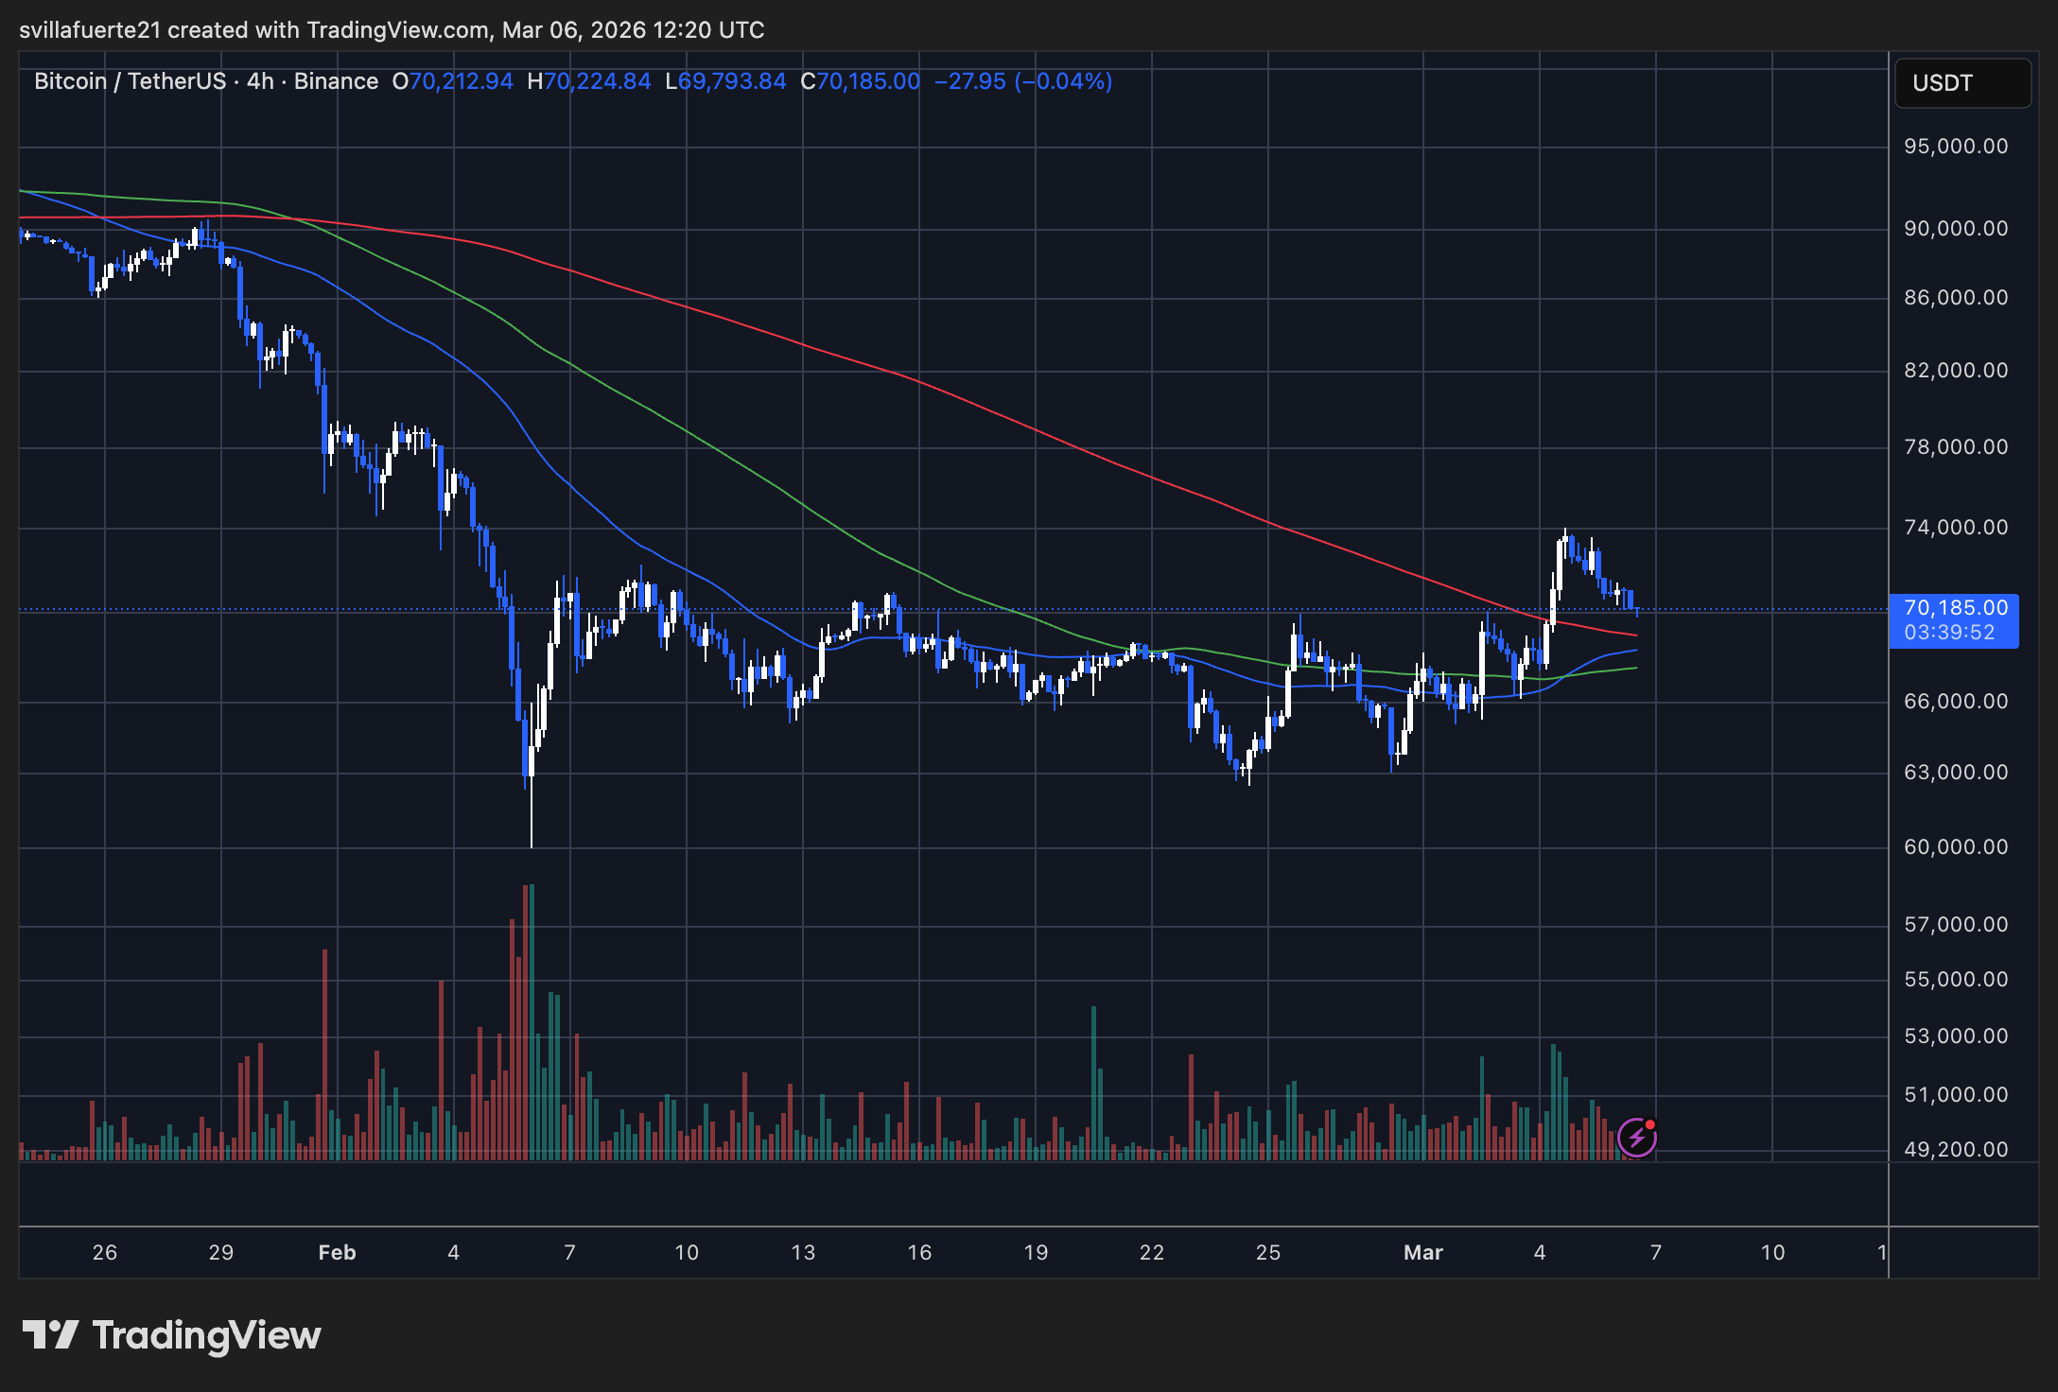
Task: Click the header text TradingView.com attribution
Action: point(397,30)
